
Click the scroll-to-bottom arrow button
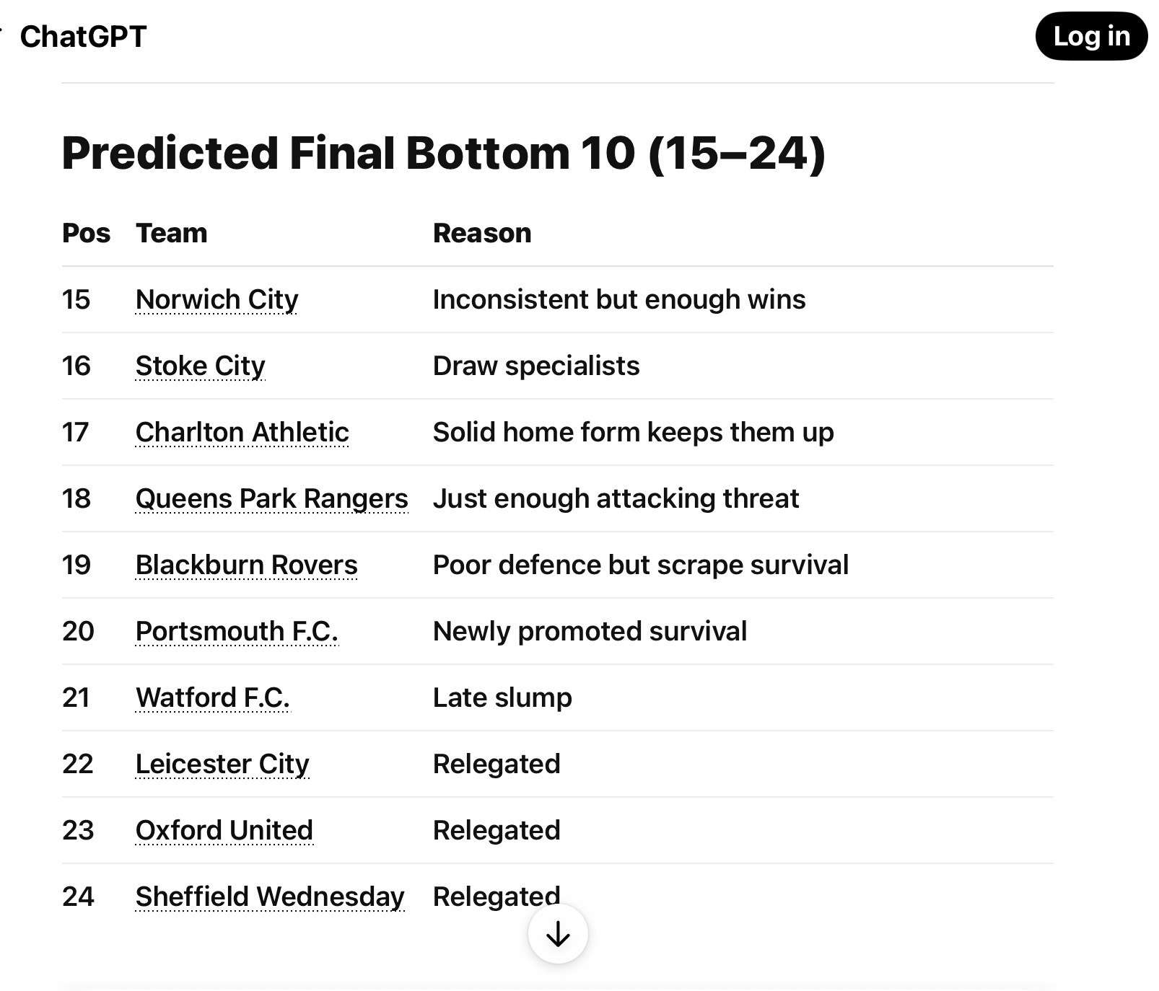click(558, 934)
